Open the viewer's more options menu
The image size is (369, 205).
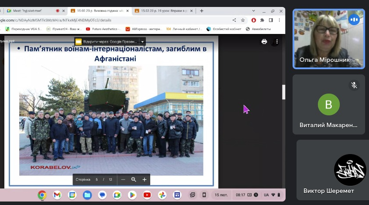pos(277,41)
